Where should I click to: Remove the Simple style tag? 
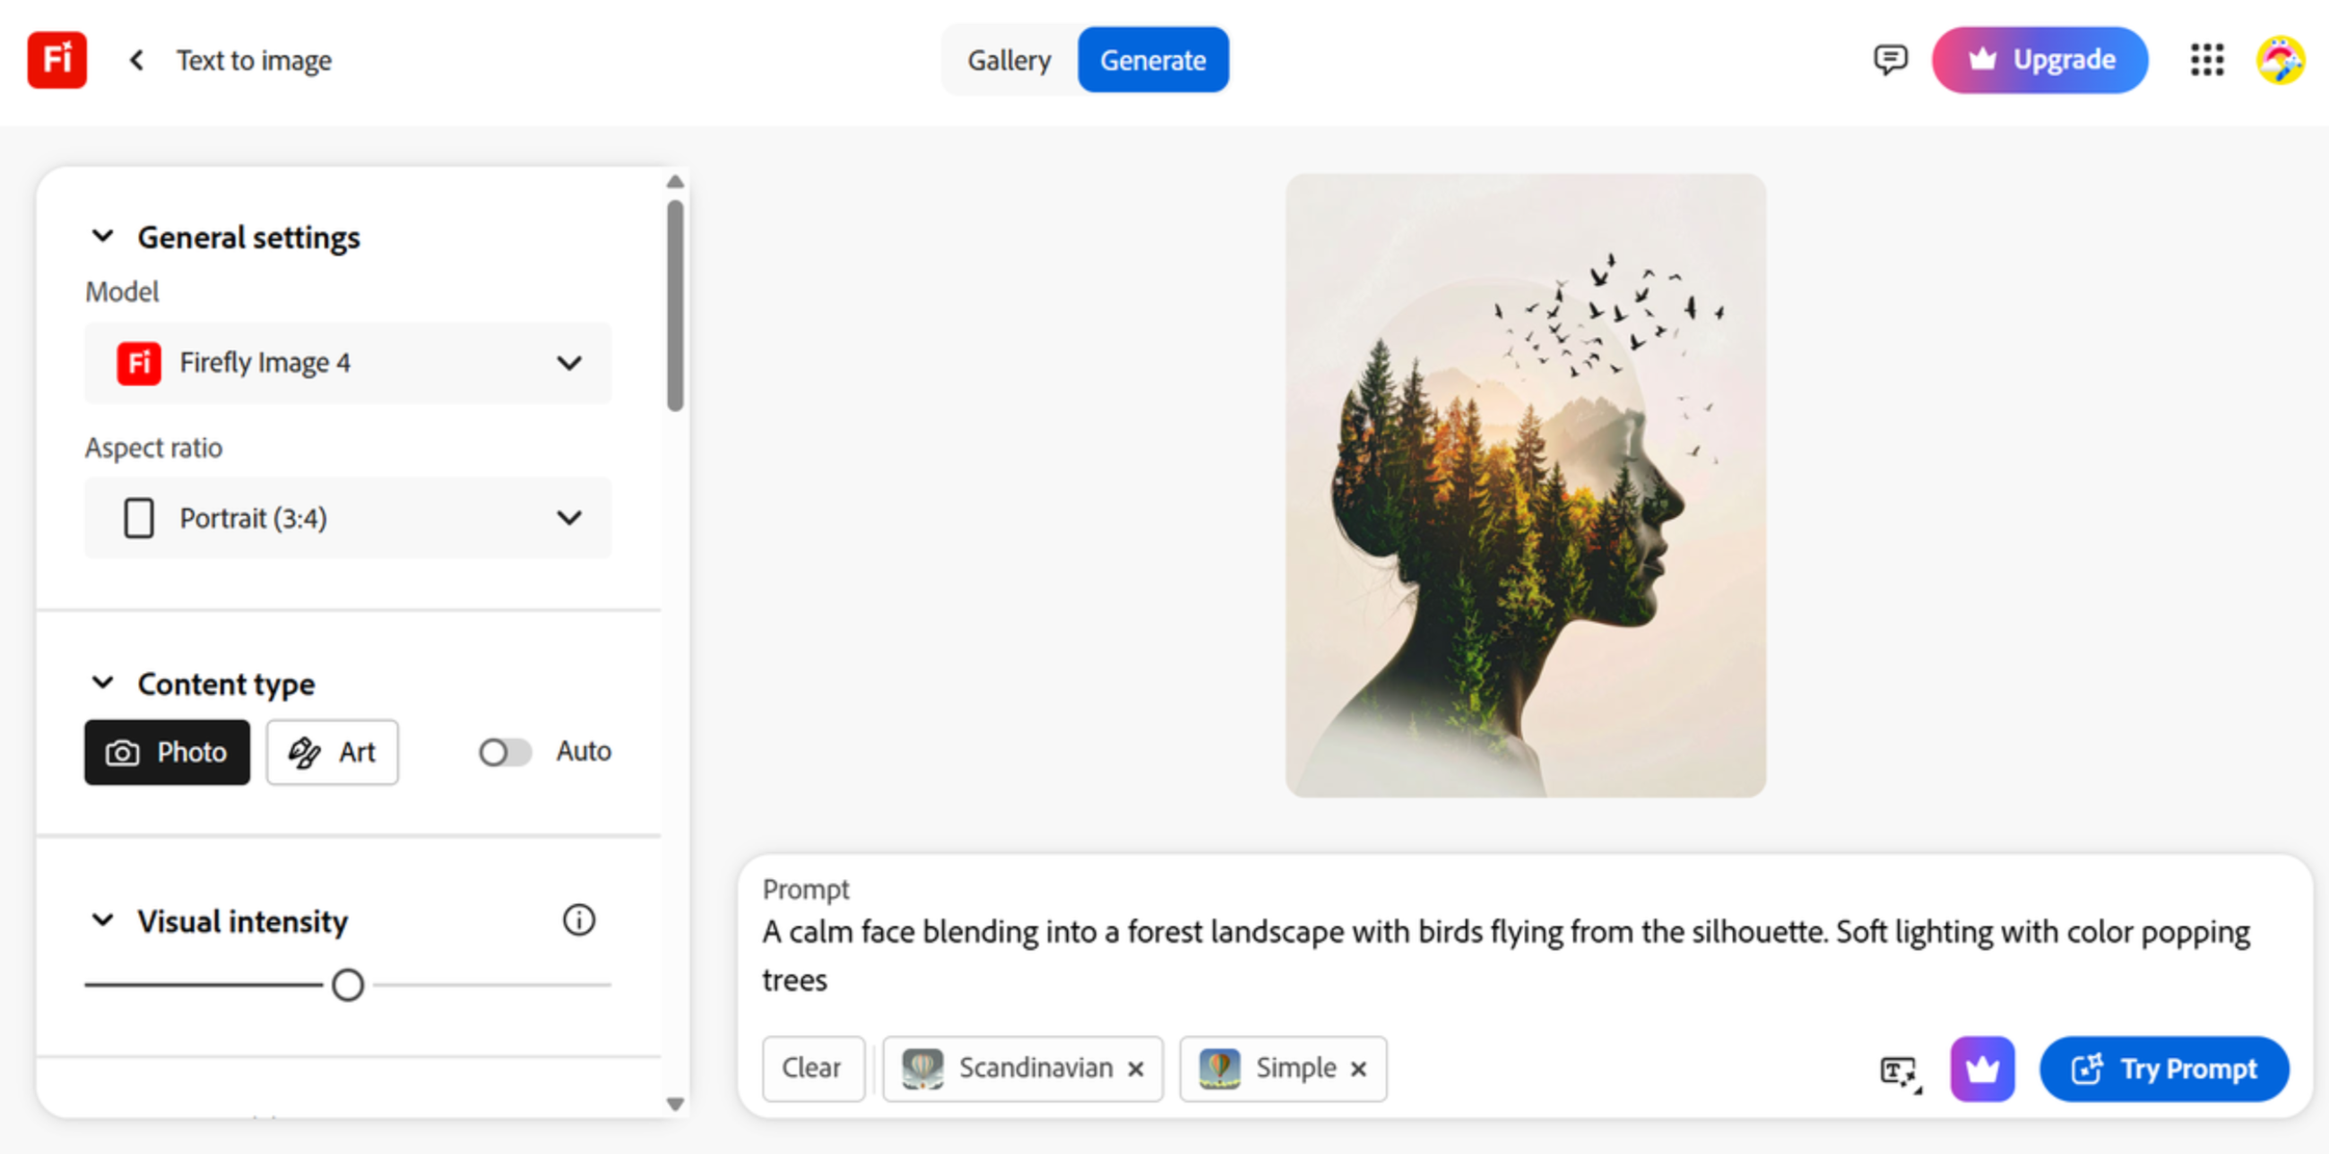[1359, 1069]
